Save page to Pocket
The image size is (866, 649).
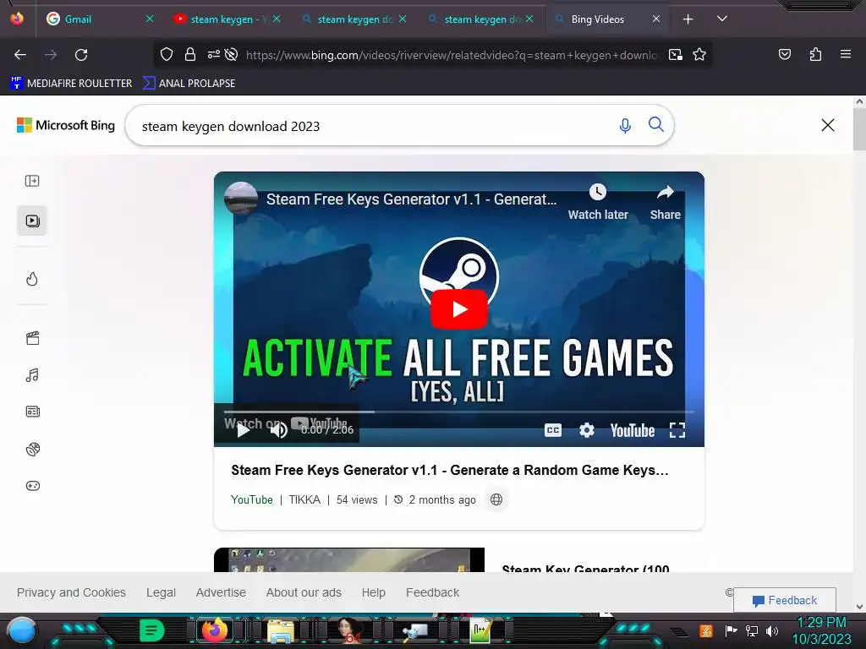[784, 54]
